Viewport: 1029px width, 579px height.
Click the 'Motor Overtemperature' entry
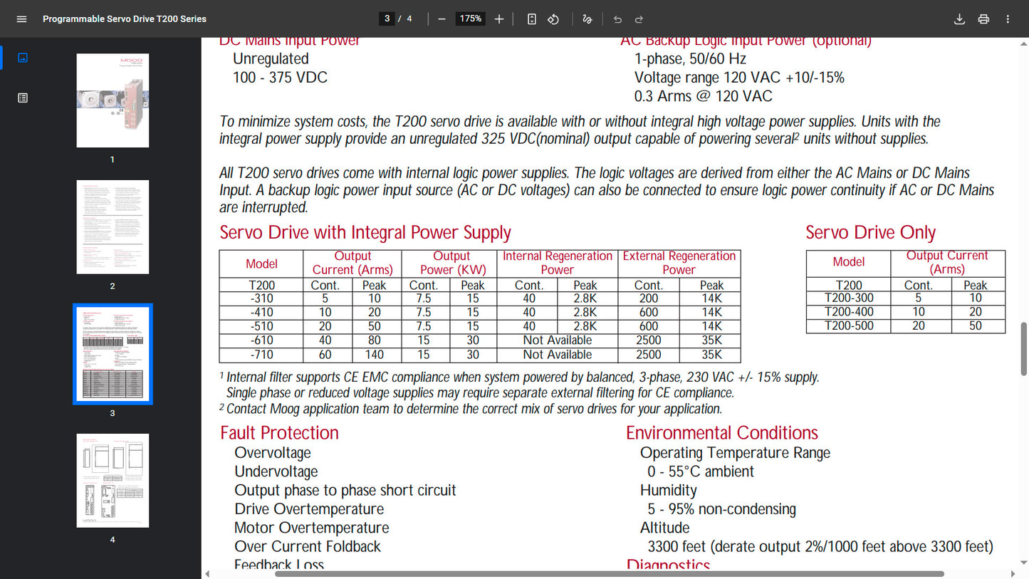[x=312, y=528]
